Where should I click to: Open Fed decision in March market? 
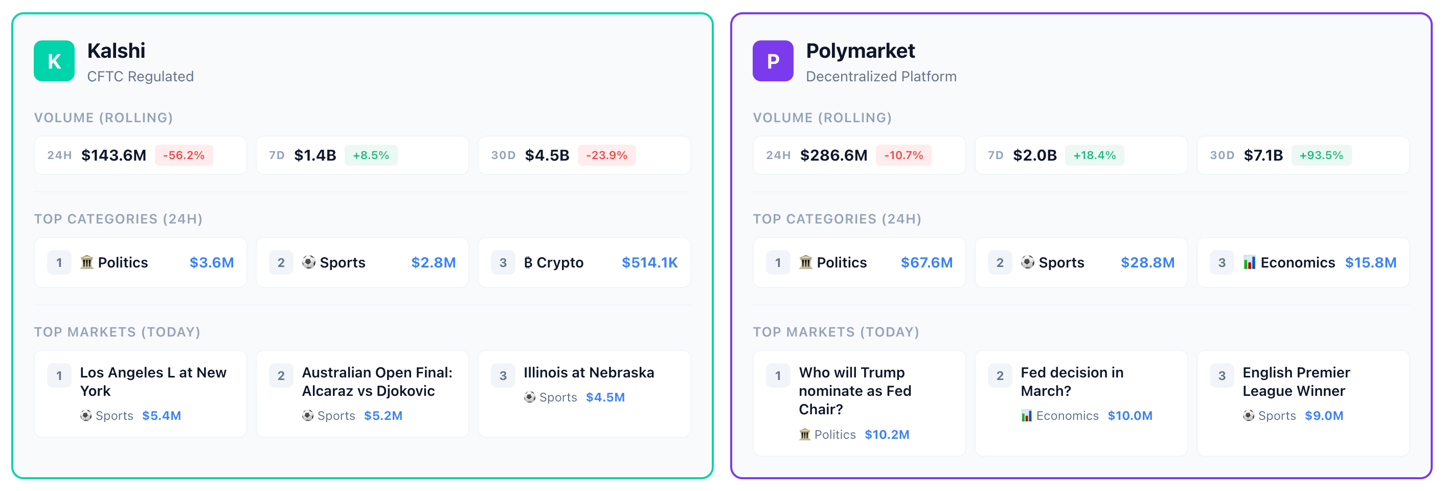[1071, 382]
